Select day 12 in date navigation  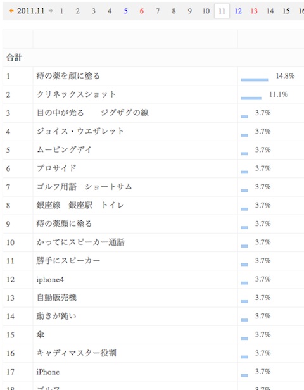pyautogui.click(x=238, y=11)
